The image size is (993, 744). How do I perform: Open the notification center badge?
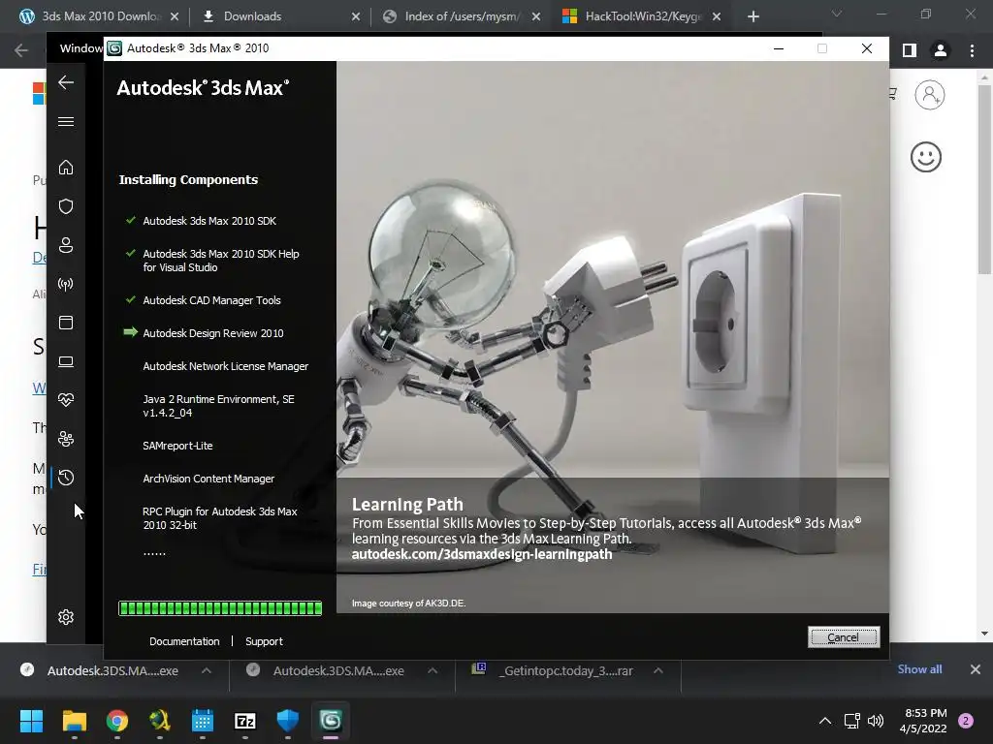coord(966,721)
